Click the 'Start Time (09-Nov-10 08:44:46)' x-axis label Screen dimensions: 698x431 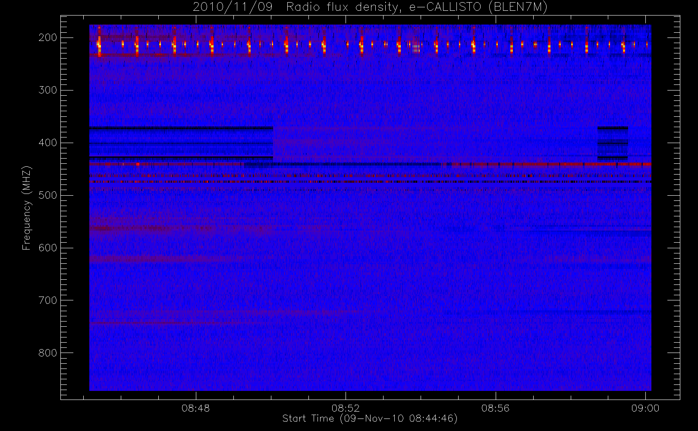pyautogui.click(x=370, y=419)
